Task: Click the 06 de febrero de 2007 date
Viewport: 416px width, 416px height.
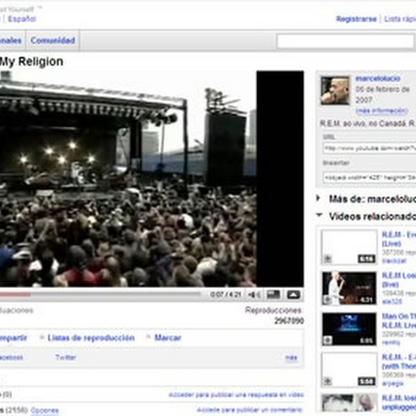Action: [383, 95]
